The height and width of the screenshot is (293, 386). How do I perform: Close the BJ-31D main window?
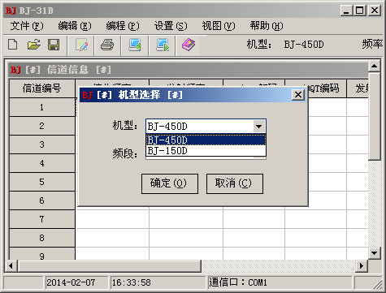coord(375,11)
